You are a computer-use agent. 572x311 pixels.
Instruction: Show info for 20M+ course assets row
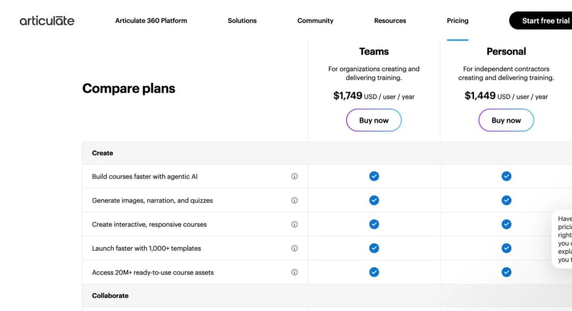[294, 272]
